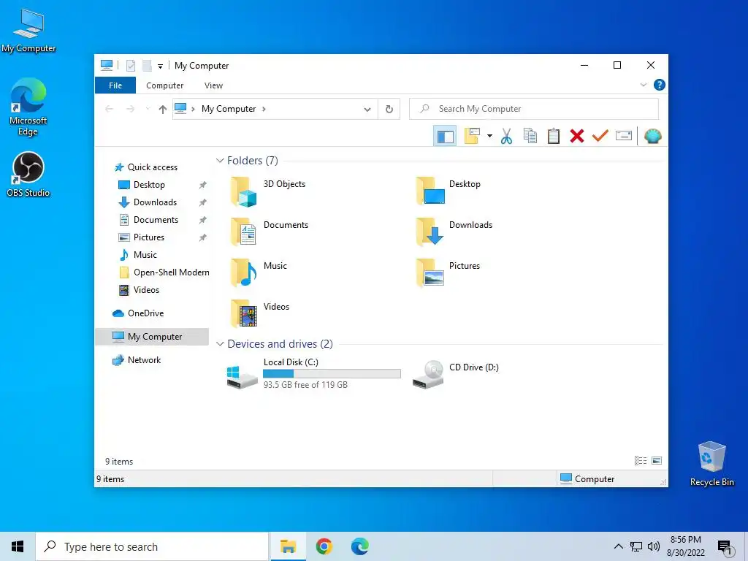The width and height of the screenshot is (748, 561).
Task: Click the Refresh button in address bar
Action: (389, 110)
